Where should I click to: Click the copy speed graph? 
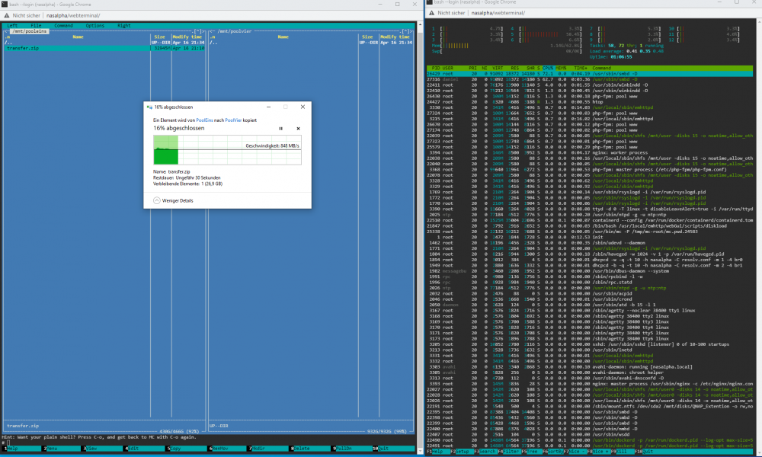click(227, 150)
